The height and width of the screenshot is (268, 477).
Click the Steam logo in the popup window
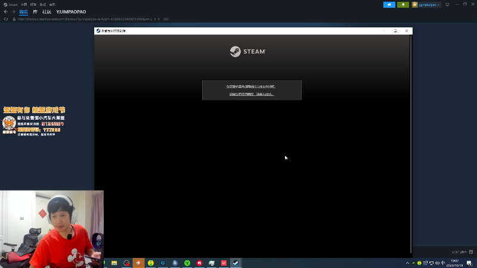(248, 52)
